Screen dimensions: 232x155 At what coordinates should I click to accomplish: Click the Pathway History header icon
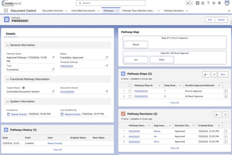(x=6, y=130)
